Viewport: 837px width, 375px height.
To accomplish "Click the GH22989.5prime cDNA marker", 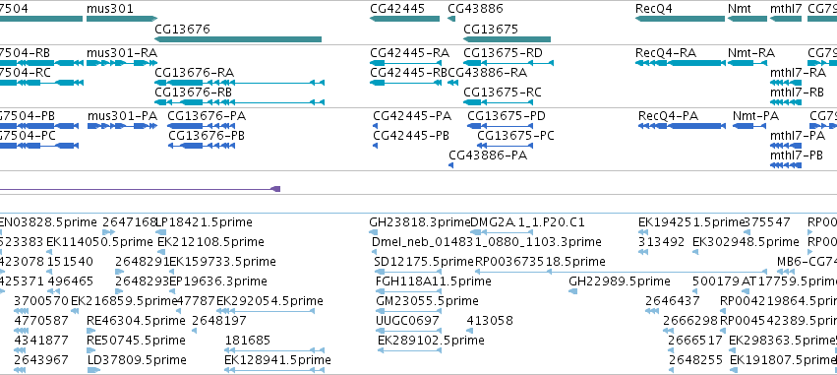I will tap(573, 291).
